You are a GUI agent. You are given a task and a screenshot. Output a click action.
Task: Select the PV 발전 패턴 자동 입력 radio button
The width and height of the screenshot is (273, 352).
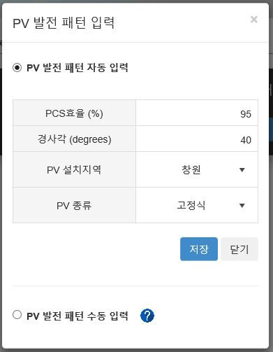17,68
